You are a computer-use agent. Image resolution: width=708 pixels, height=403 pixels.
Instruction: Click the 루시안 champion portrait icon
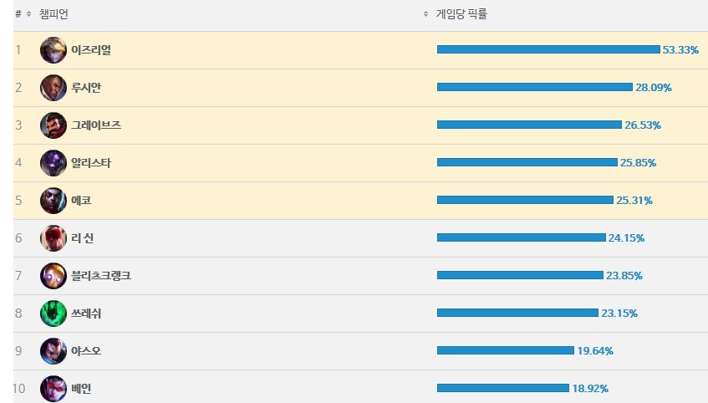(x=53, y=88)
